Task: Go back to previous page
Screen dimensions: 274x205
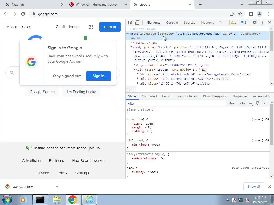Action: (6, 14)
